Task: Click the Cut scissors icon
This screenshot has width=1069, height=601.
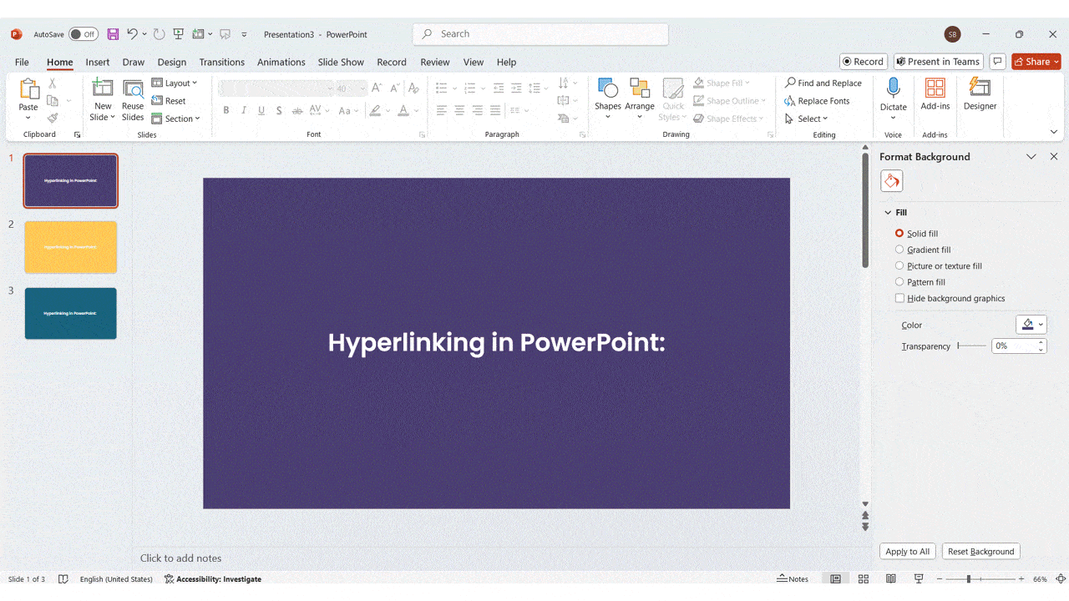Action: tap(52, 83)
